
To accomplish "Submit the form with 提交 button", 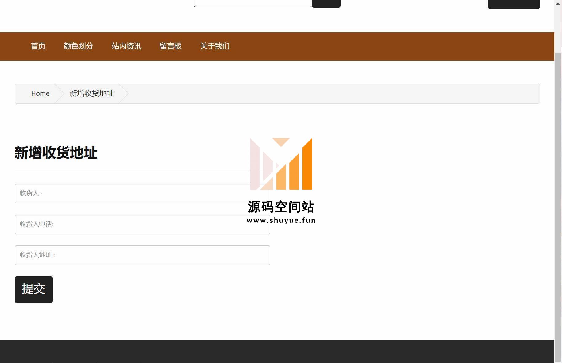I will [x=33, y=289].
